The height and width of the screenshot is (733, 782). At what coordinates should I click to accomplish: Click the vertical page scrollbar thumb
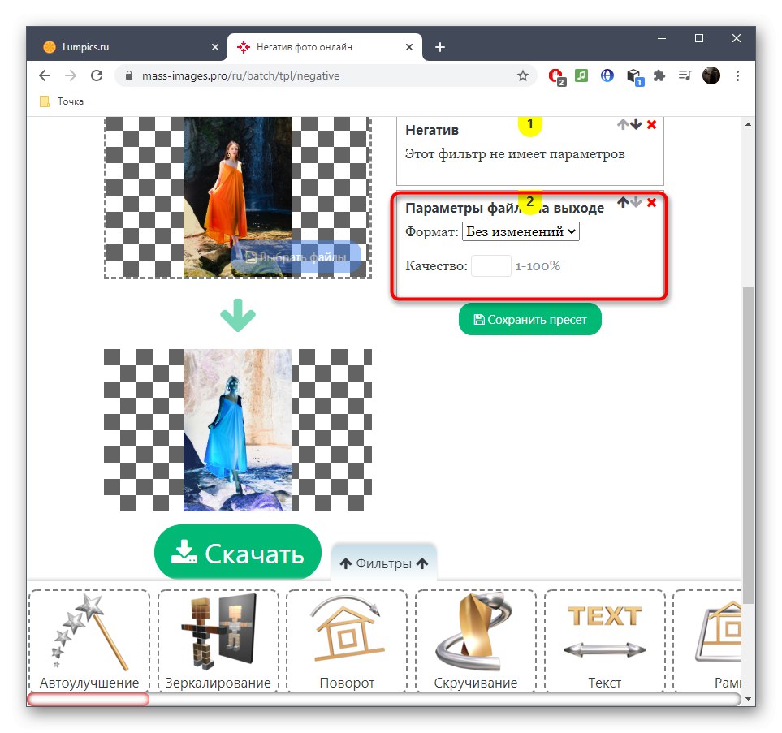(748, 446)
